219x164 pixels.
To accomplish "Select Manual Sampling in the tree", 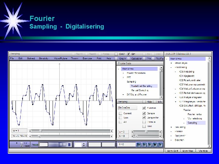I will [x=140, y=90].
